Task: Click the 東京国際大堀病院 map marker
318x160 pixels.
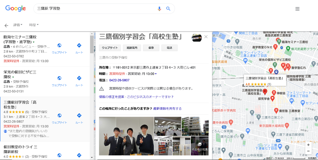Action: (287, 125)
